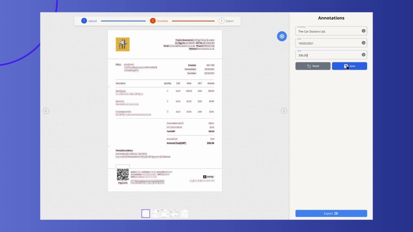
Task: Click the yellow company logo on invoice
Action: tap(123, 45)
